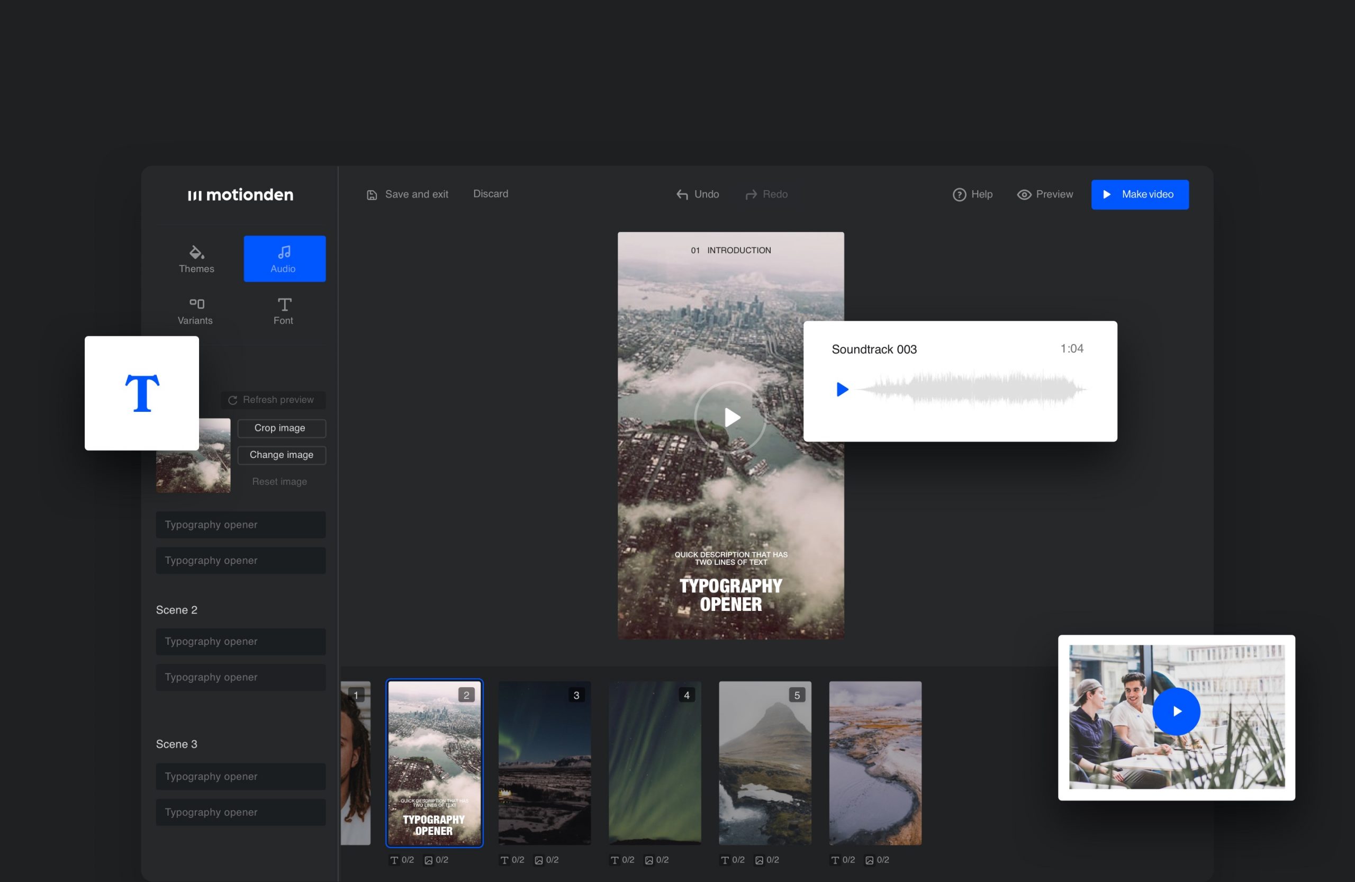Click the Redo arrow

coord(751,195)
